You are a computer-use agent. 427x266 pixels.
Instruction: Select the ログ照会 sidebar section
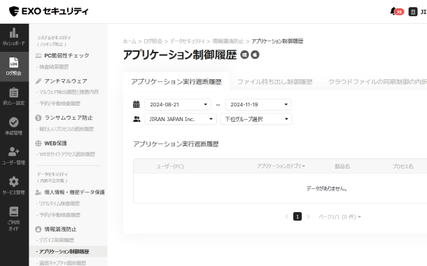click(x=14, y=66)
